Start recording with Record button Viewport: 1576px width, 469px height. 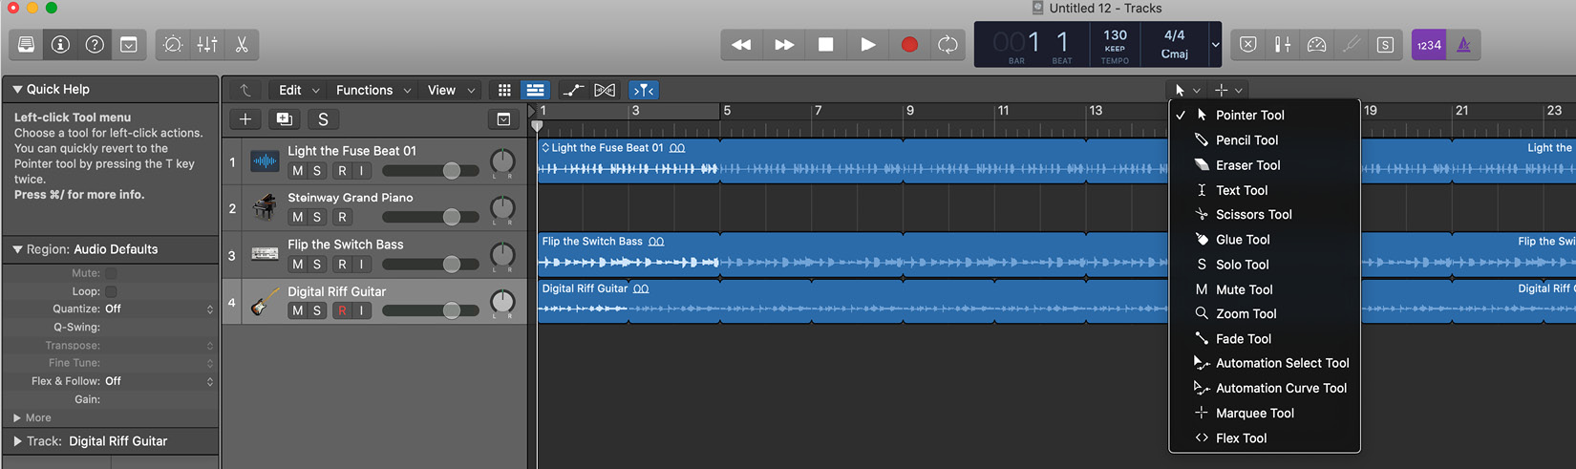[x=909, y=45]
